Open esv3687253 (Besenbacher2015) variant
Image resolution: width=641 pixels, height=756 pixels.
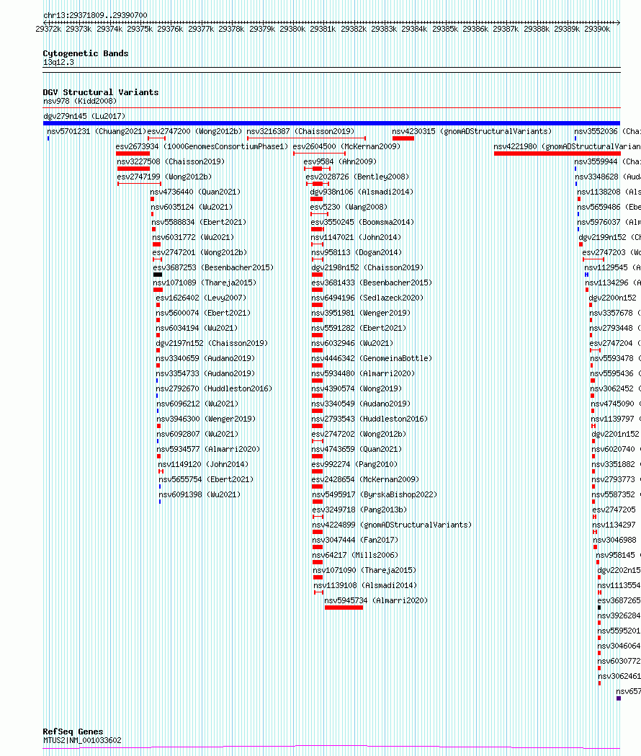(x=213, y=267)
